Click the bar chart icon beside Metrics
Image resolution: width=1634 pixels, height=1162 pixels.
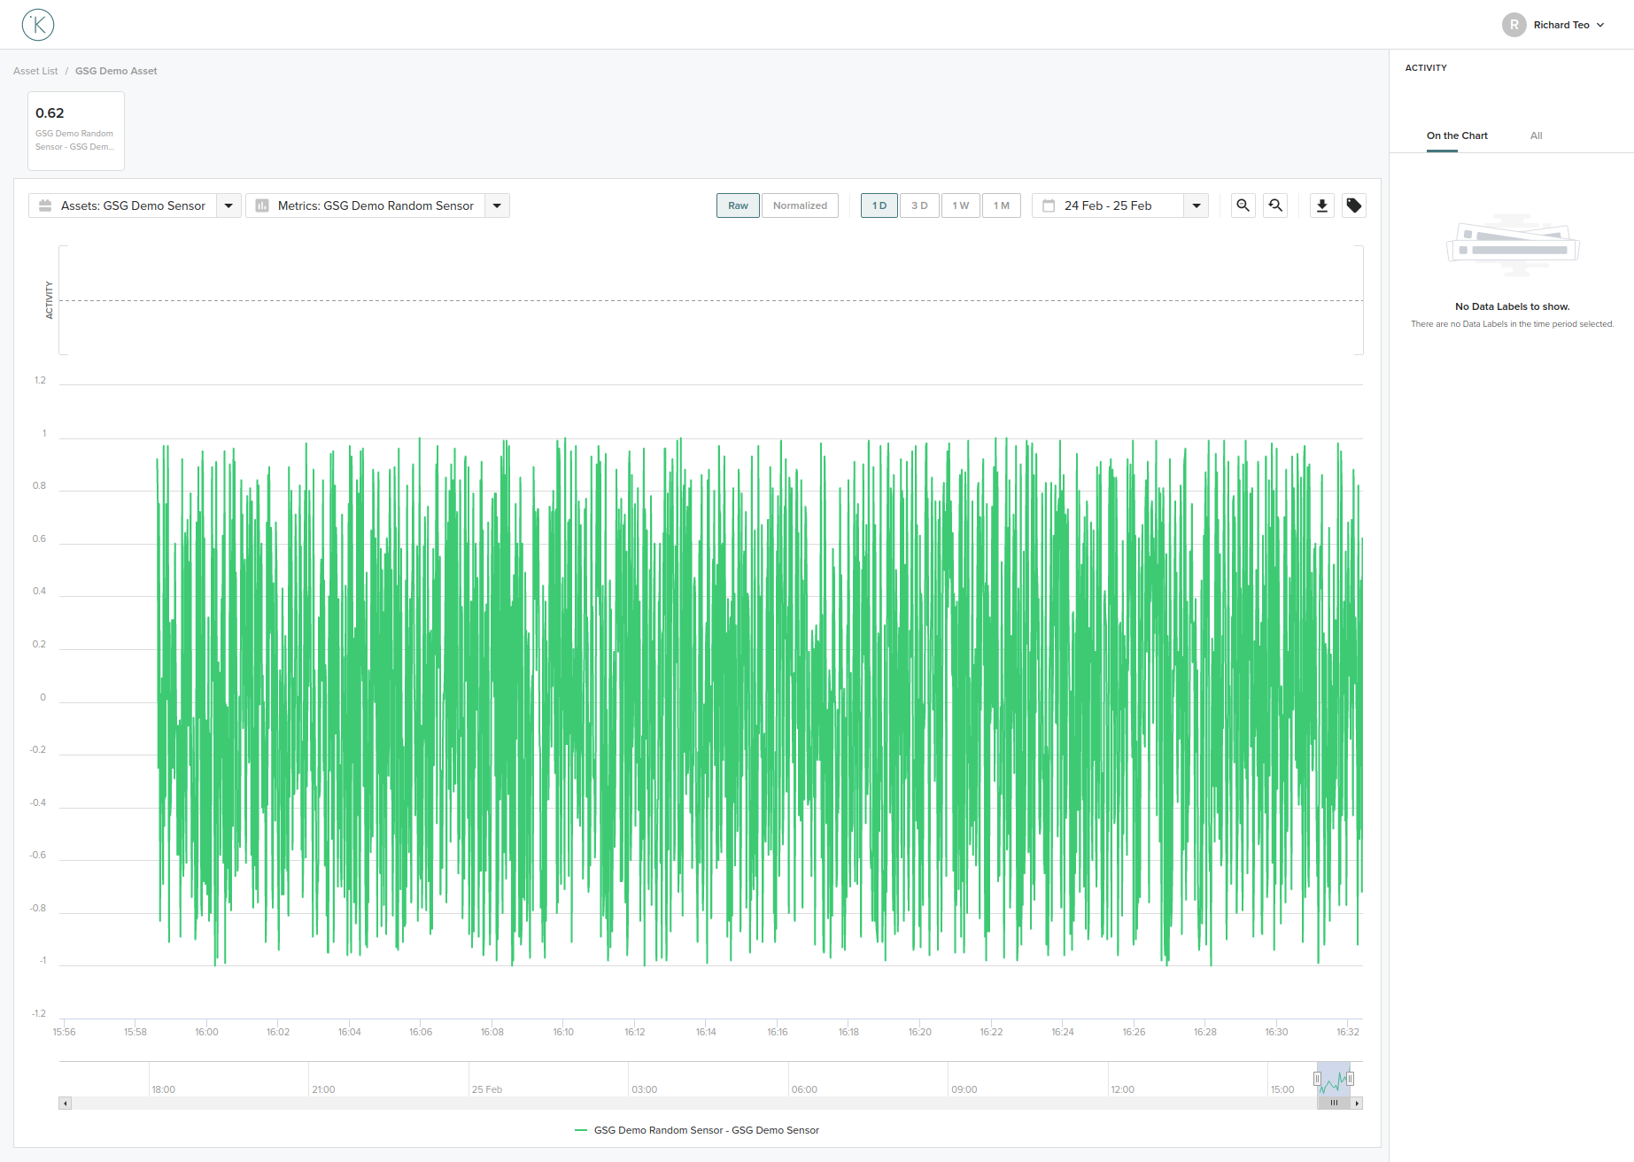(x=261, y=205)
